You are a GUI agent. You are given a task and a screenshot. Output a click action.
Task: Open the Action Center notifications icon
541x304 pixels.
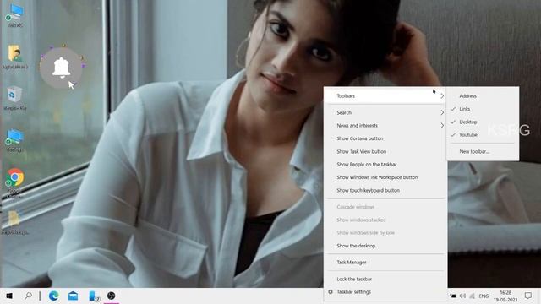pos(527,296)
